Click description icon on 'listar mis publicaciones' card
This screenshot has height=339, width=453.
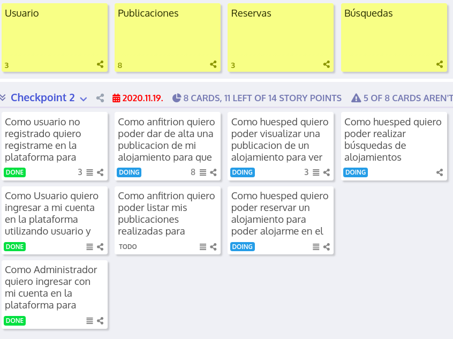coord(203,247)
